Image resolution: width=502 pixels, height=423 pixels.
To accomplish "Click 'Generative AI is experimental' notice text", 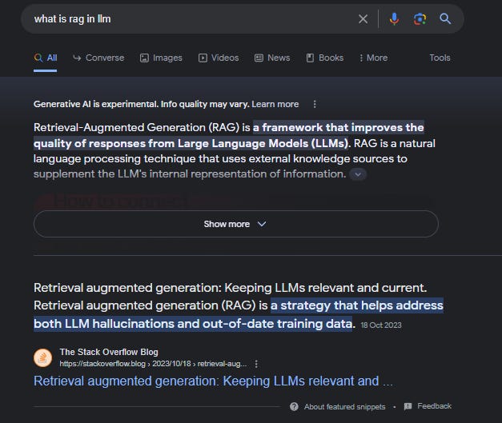I will point(141,104).
